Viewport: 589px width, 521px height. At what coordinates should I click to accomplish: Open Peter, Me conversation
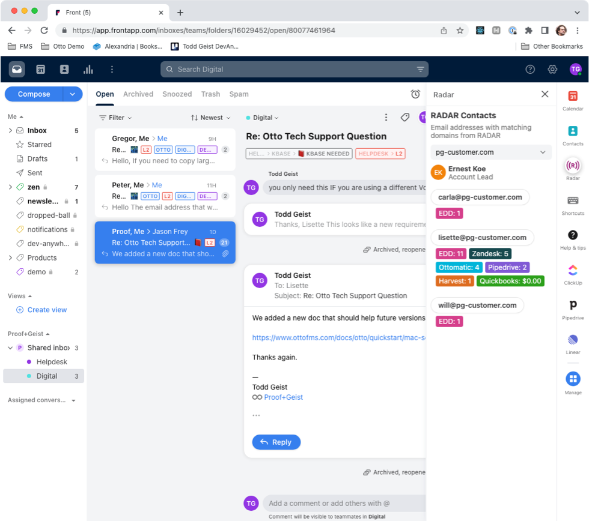pos(165,196)
